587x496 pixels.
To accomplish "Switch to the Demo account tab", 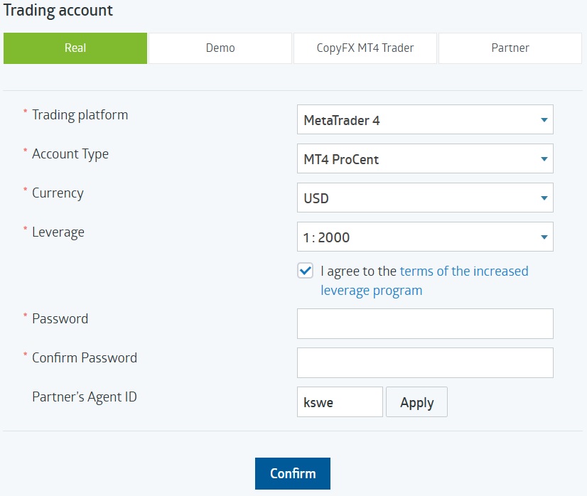I will [220, 48].
